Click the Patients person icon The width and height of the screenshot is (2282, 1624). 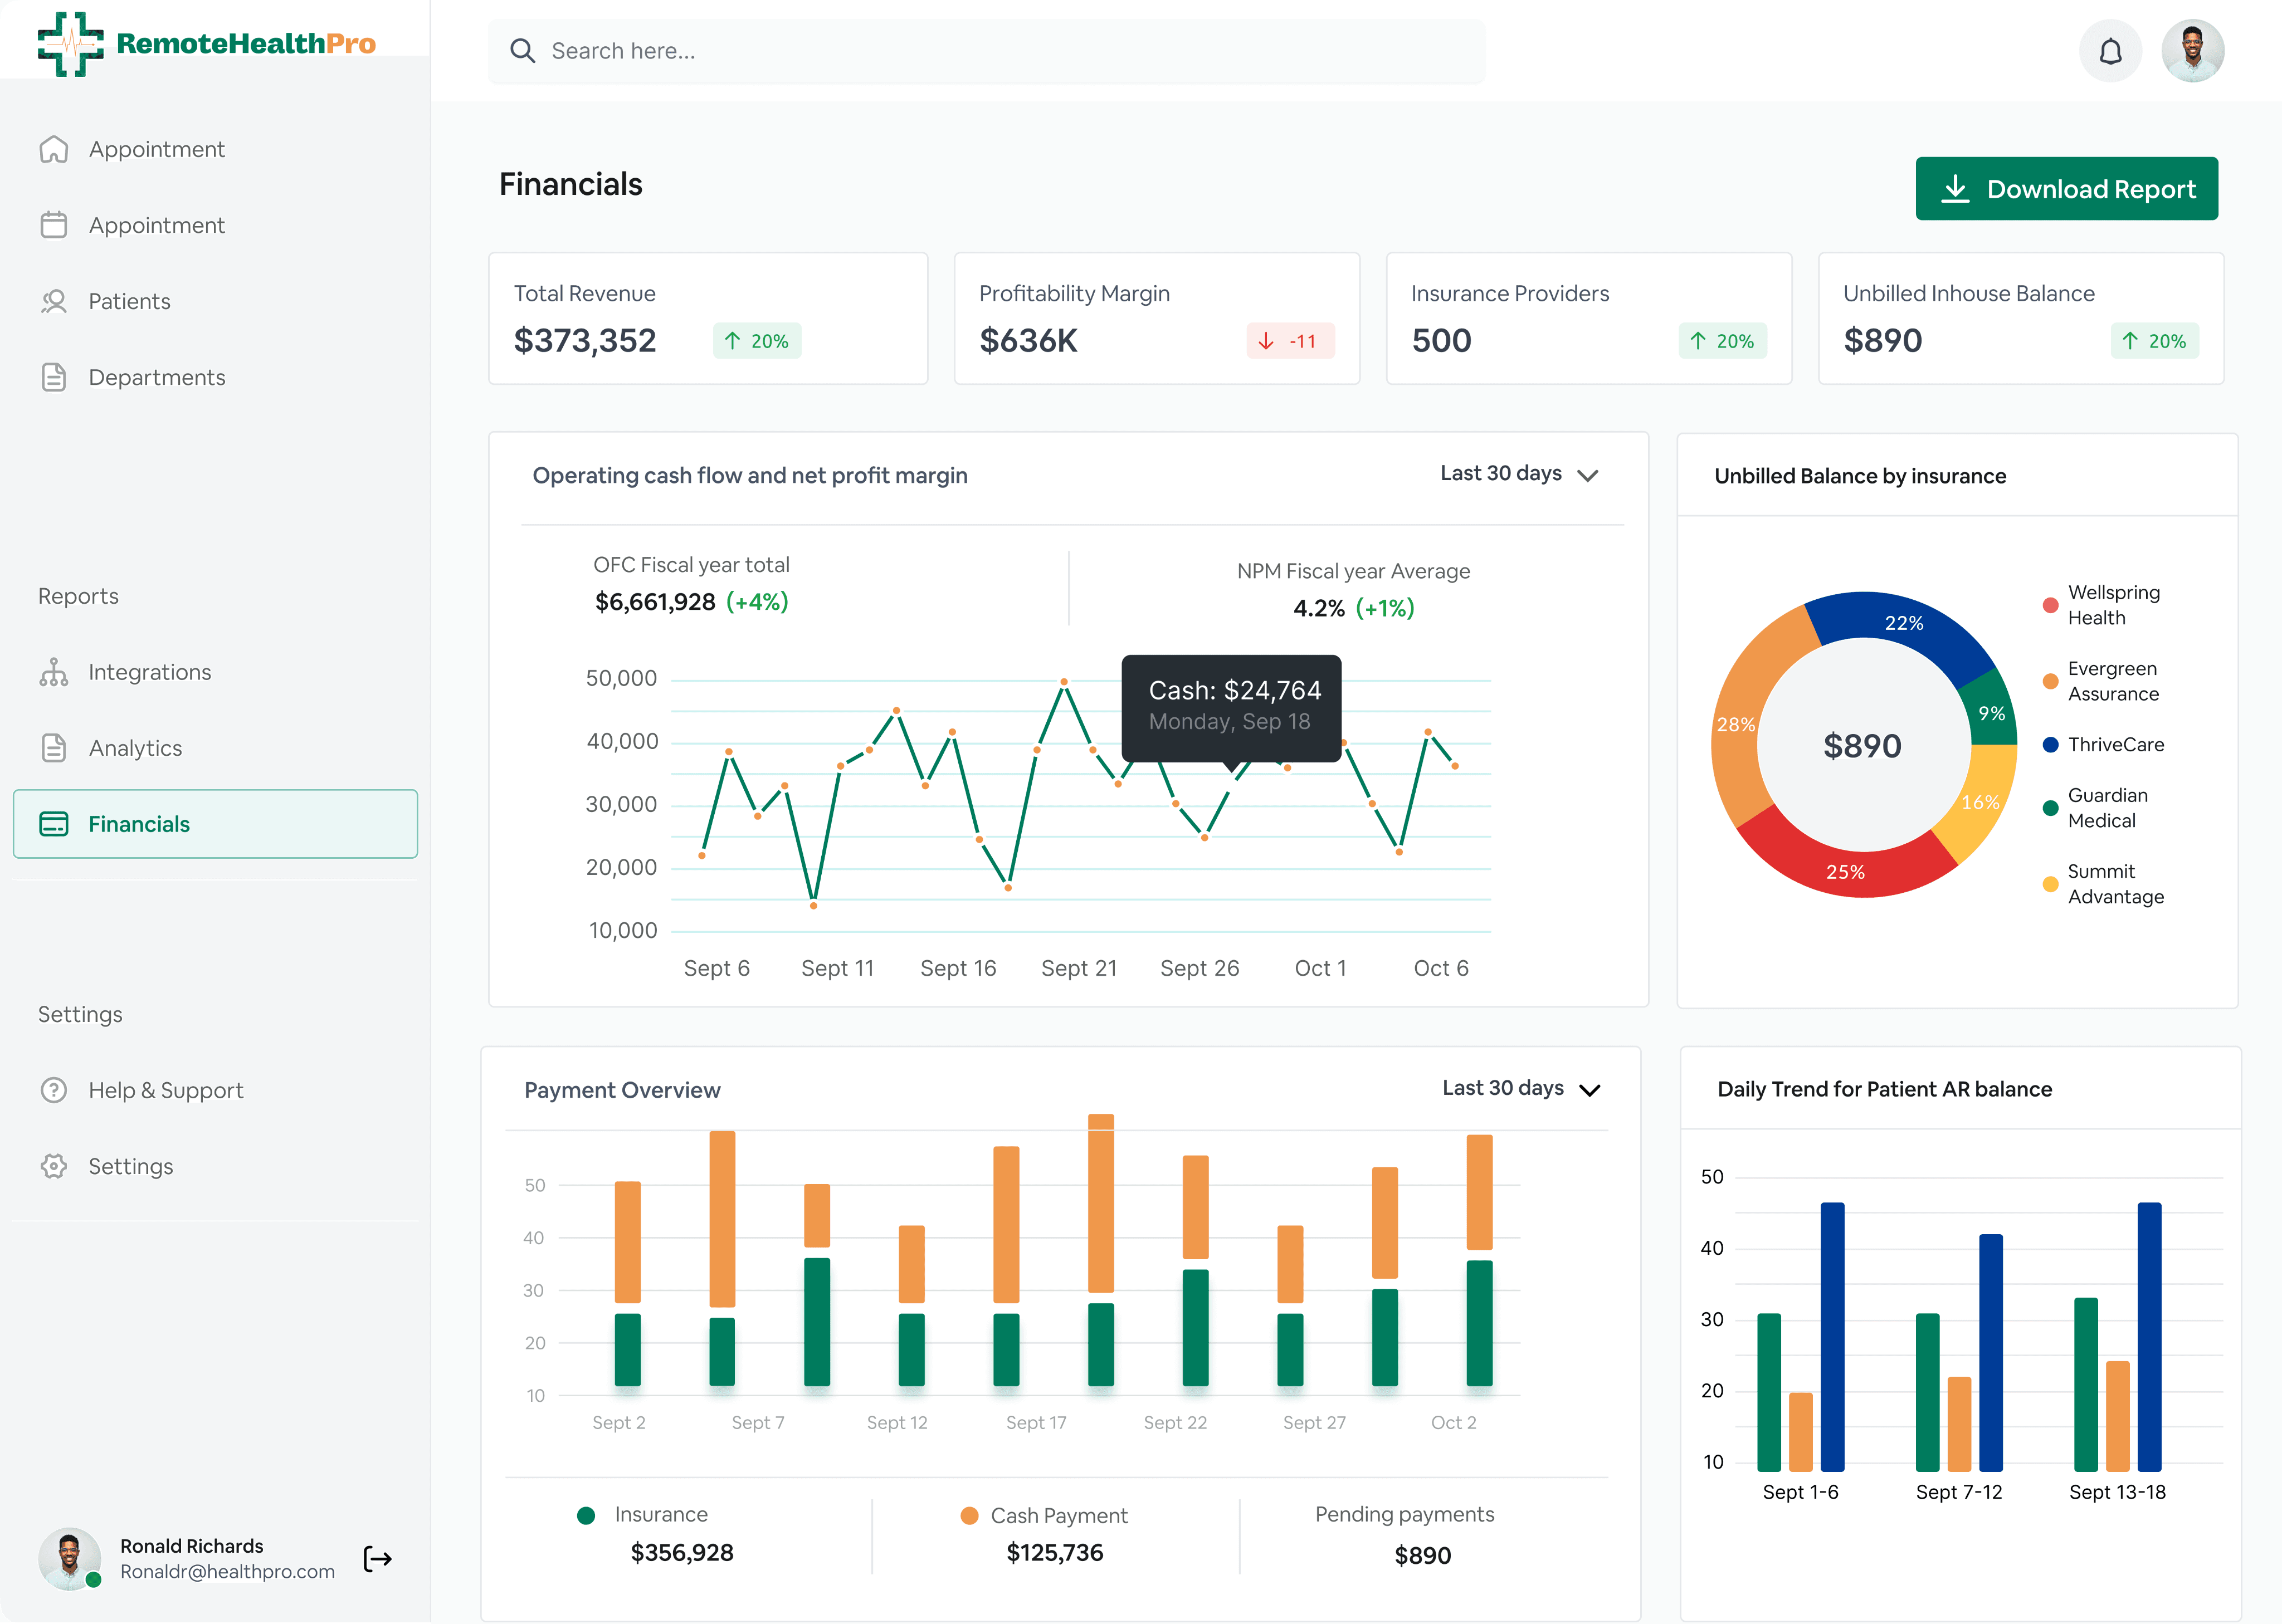tap(54, 301)
